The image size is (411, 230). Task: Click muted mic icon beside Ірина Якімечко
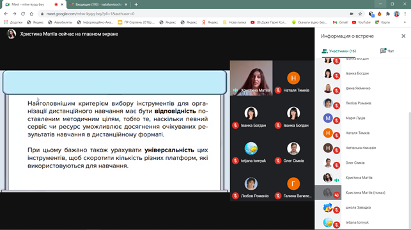(x=337, y=91)
